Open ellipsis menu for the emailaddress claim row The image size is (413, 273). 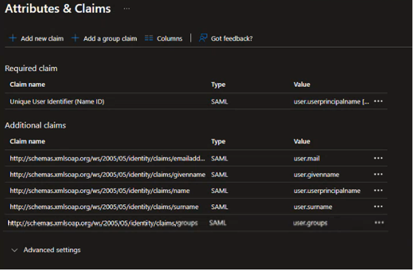(379, 158)
